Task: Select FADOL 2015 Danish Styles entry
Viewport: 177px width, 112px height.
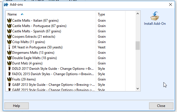Action: (x=53, y=74)
